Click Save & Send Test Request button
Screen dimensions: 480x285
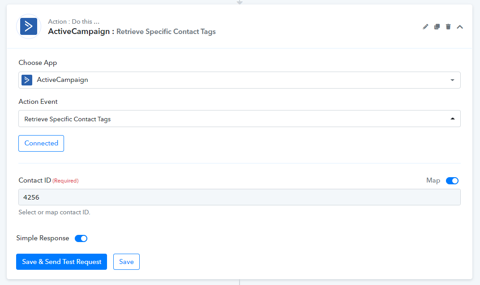61,262
